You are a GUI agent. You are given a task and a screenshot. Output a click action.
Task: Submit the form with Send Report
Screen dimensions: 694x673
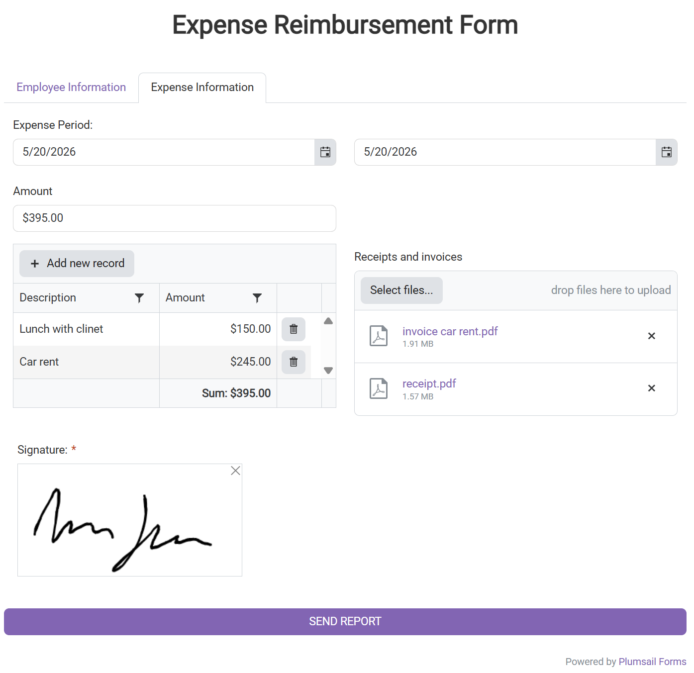(x=345, y=622)
